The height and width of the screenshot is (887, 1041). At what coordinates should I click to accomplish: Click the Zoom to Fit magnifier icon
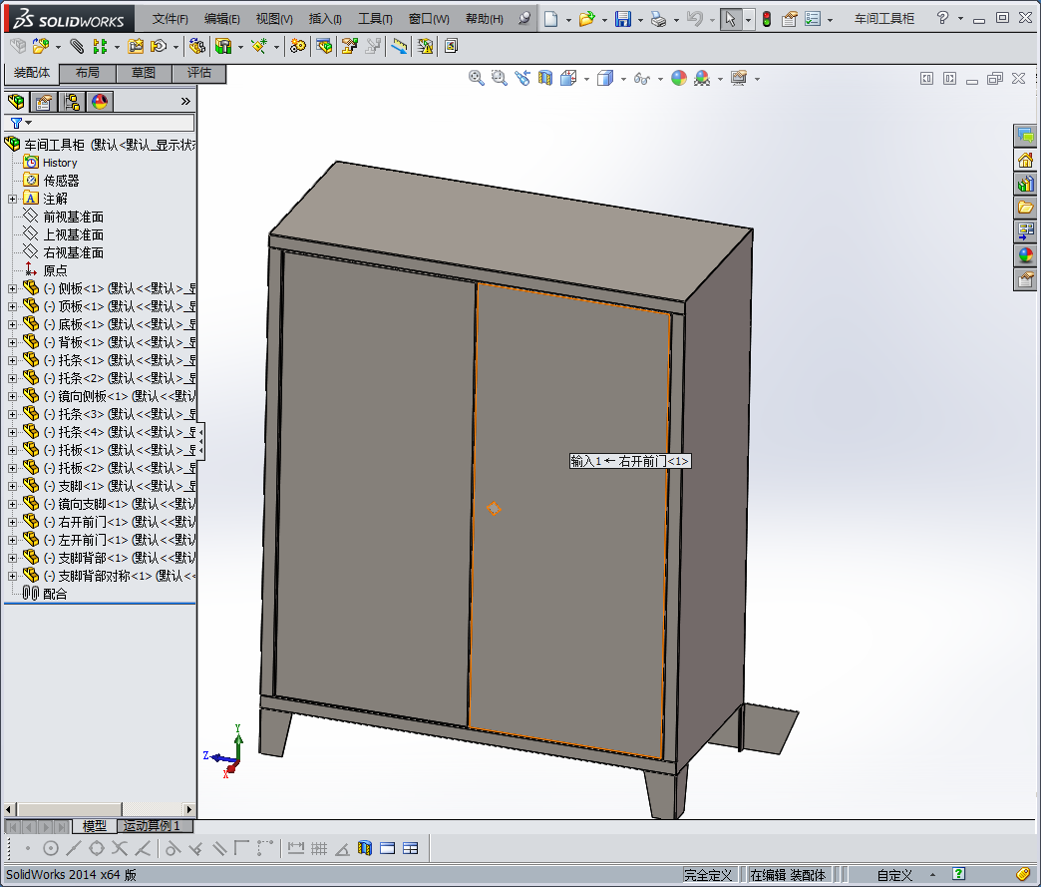[477, 78]
